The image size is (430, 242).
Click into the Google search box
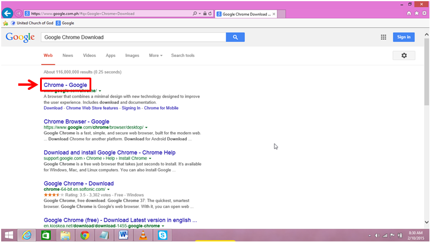[x=133, y=37]
